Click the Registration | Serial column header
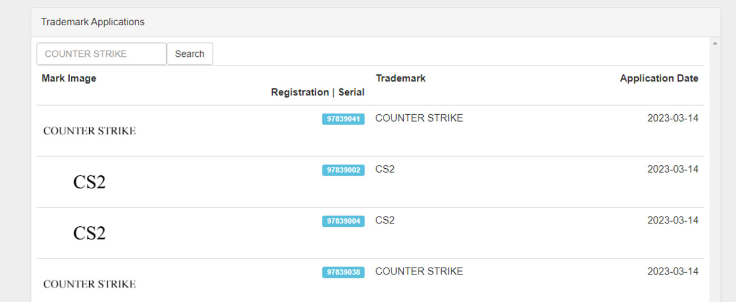The width and height of the screenshot is (736, 302). click(x=318, y=92)
